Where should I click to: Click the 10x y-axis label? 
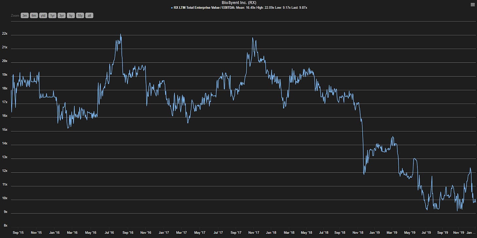[5, 198]
